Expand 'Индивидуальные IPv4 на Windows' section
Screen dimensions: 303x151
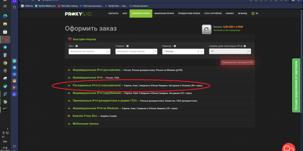point(160,108)
